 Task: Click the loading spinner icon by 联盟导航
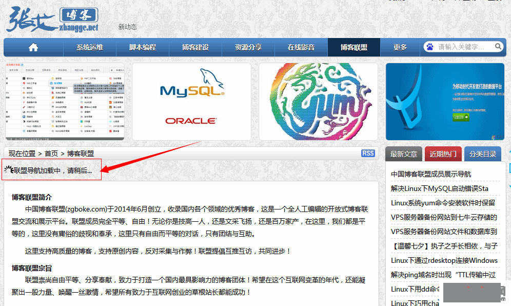point(8,170)
